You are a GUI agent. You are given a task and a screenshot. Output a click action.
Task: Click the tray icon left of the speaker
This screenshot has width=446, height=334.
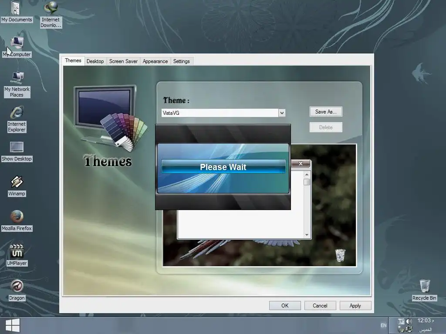[401, 321]
